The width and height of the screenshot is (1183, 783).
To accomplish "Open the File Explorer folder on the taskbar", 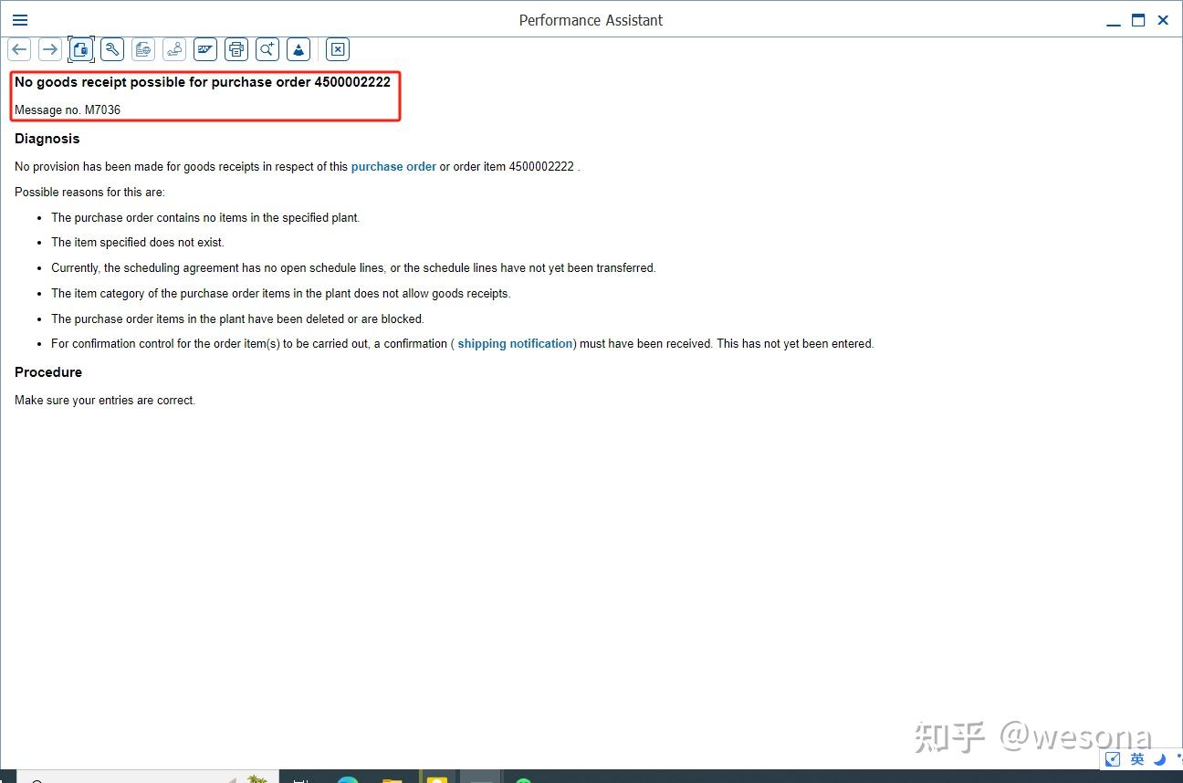I will [x=391, y=778].
